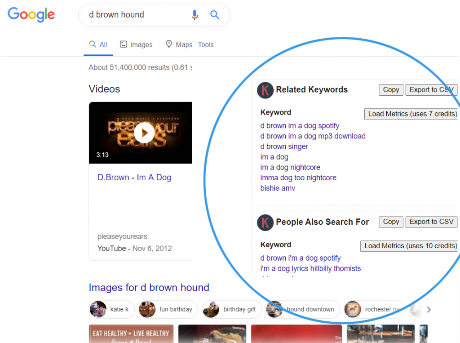Start voice search with microphone icon
Viewport: 460px width, 343px height.
coord(195,15)
